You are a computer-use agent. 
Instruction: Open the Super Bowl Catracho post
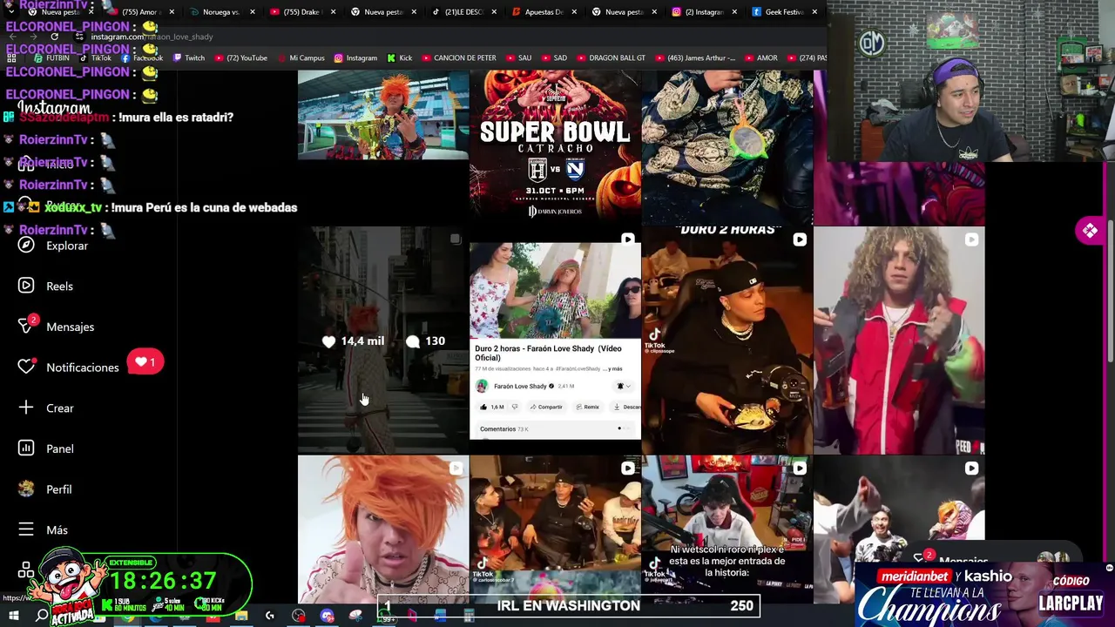click(x=555, y=148)
